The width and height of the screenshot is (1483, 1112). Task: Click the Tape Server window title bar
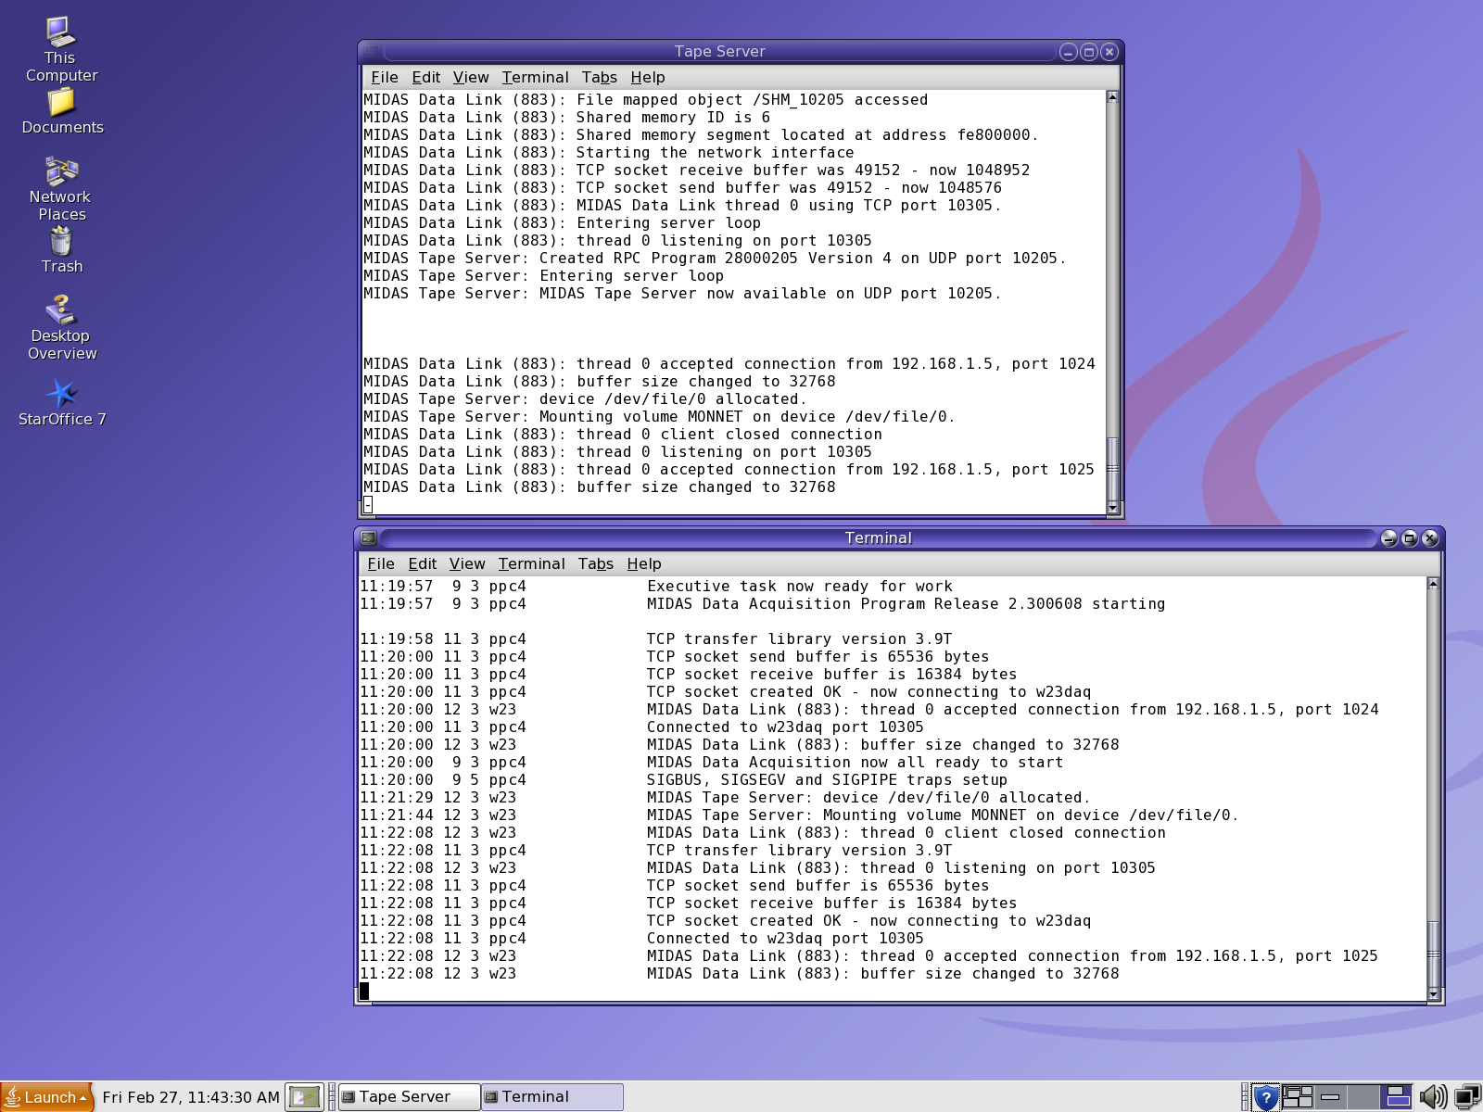point(719,51)
